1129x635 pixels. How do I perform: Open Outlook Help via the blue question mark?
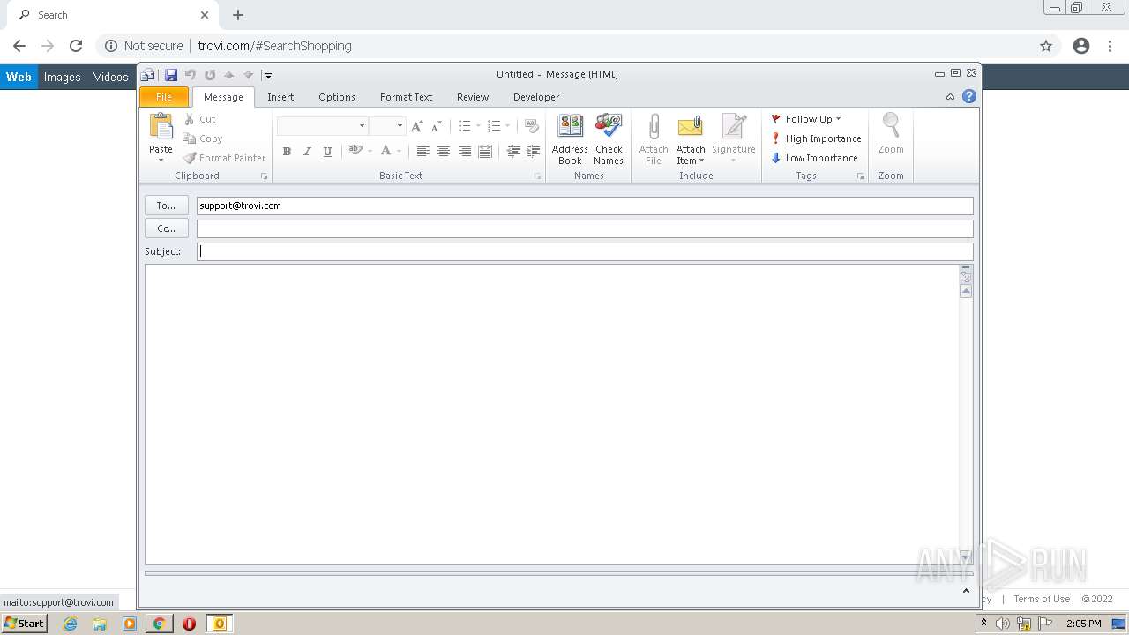click(969, 97)
